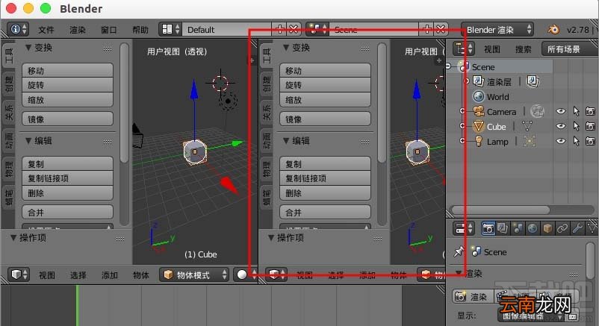599x326 pixels.
Task: Select the Scene row in outliner
Action: pos(483,67)
